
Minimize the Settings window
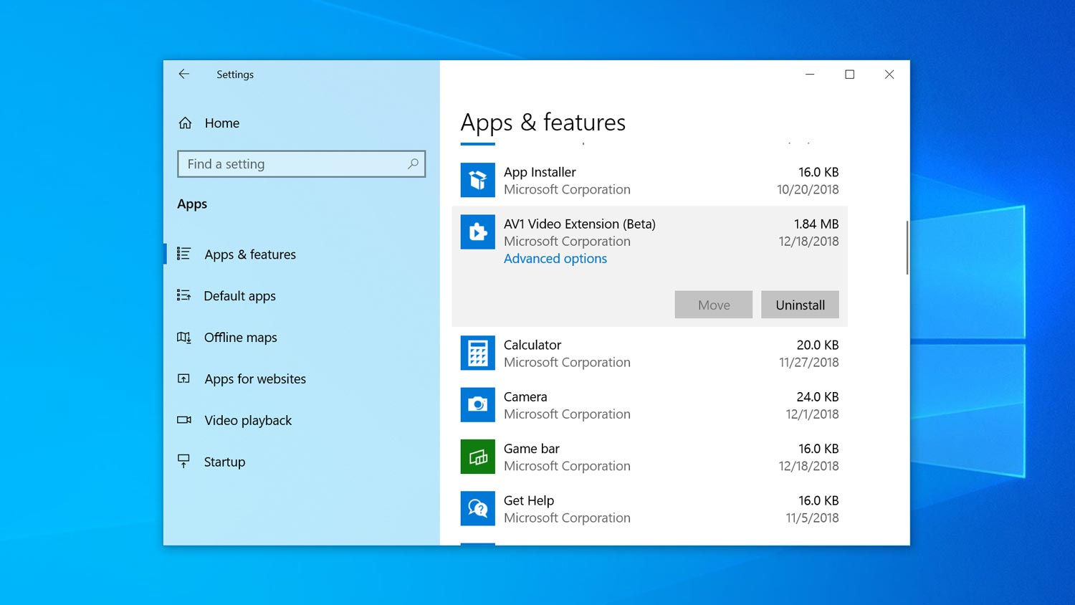coord(810,75)
